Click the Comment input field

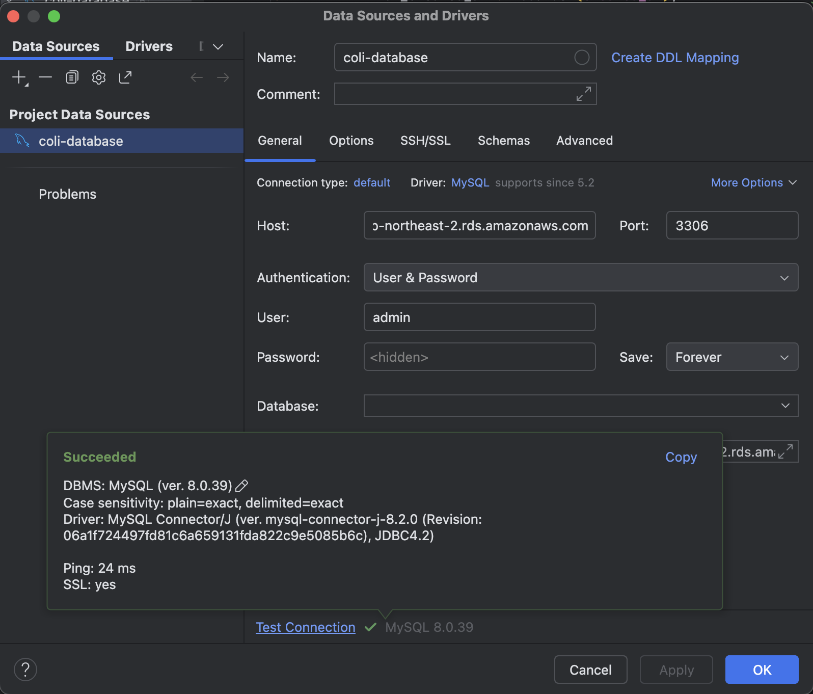click(465, 94)
